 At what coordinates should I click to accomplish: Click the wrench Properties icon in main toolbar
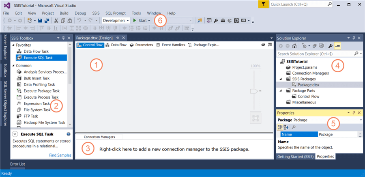coord(216,20)
